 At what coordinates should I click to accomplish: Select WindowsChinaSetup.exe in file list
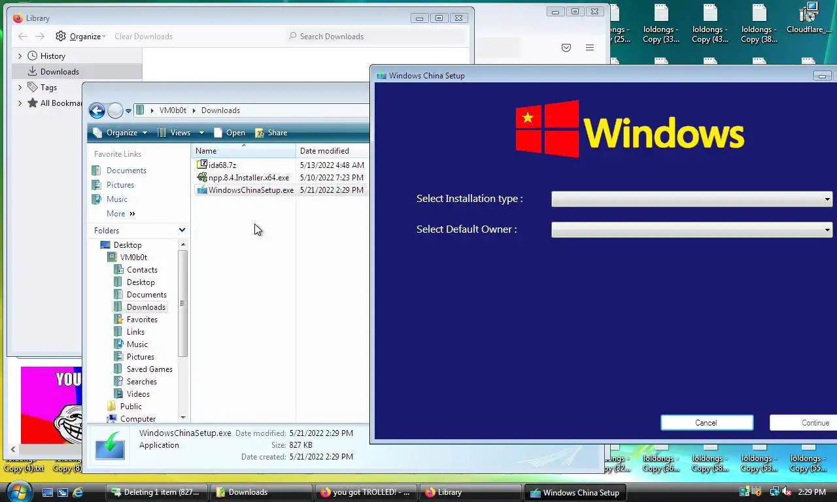[x=245, y=190]
